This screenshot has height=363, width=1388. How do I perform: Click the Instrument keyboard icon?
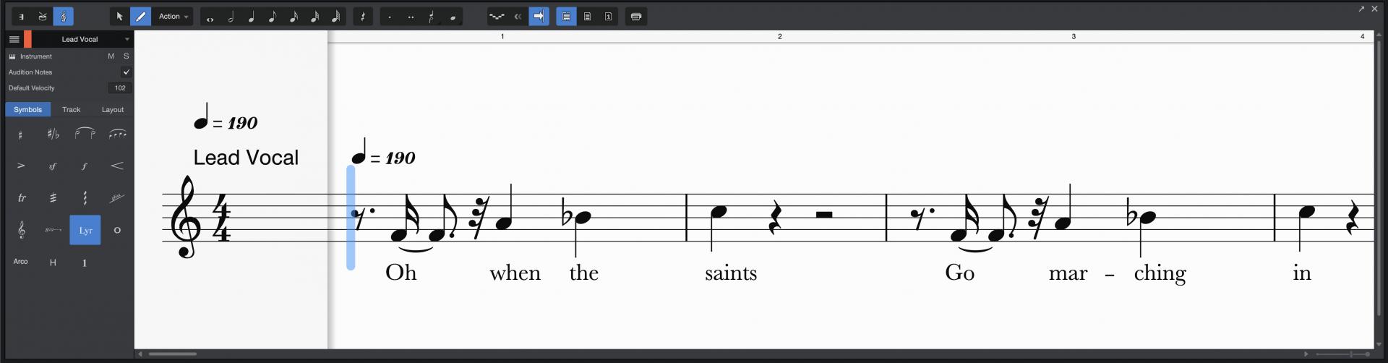[12, 56]
